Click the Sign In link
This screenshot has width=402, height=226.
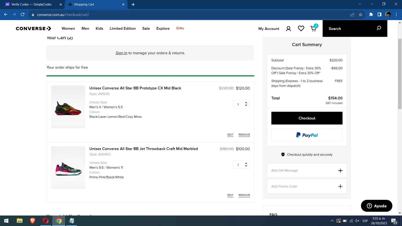121,53
